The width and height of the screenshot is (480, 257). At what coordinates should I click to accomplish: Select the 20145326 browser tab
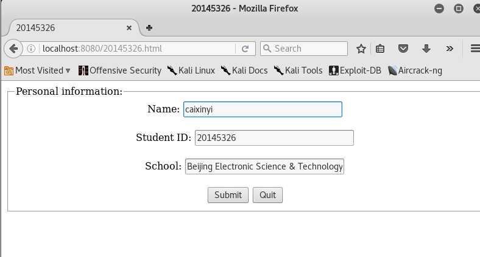[x=67, y=27]
